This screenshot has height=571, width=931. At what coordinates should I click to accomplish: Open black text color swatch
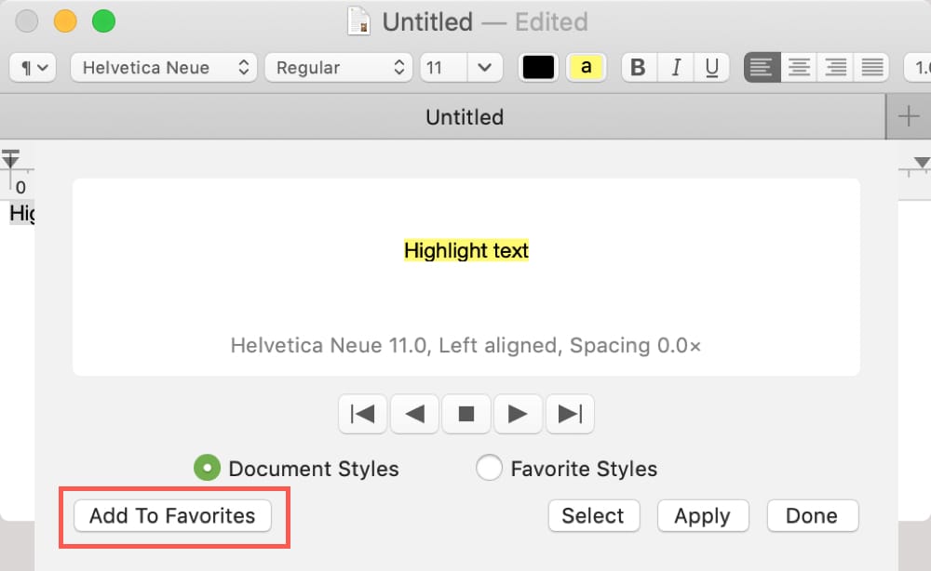tap(538, 68)
